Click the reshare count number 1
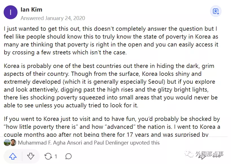231x164 pixels. (x=56, y=156)
